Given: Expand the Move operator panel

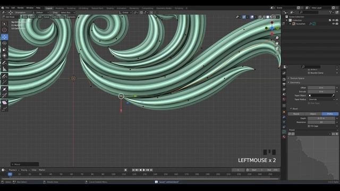Looking at the screenshot, I should point(25,164).
